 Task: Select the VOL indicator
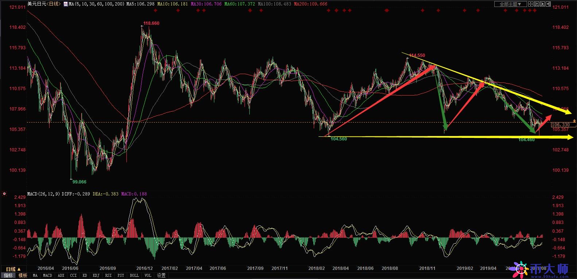click(x=148, y=275)
